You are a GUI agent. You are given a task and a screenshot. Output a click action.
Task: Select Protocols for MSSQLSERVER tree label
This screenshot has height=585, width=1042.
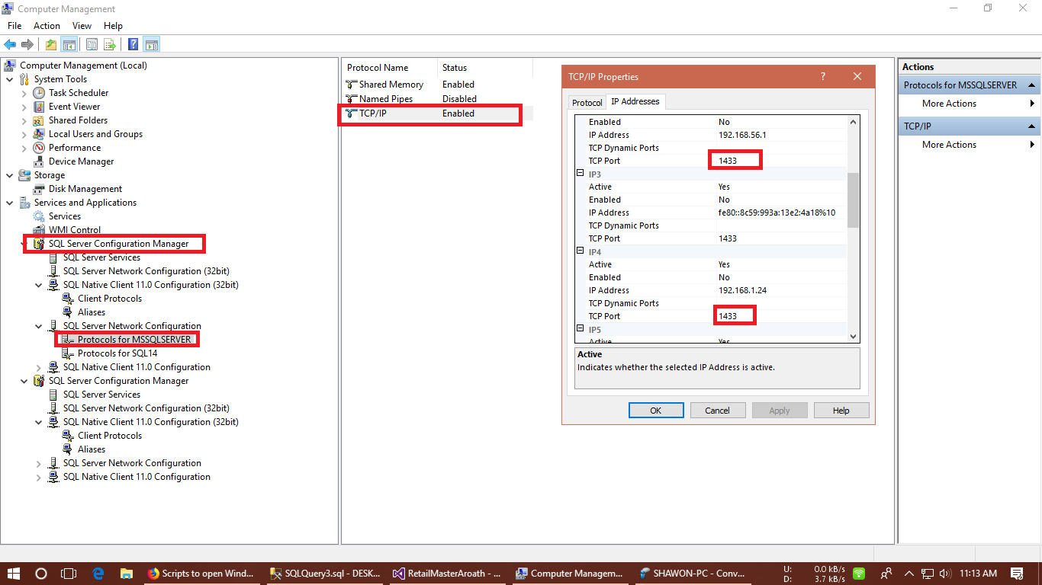[x=134, y=340]
